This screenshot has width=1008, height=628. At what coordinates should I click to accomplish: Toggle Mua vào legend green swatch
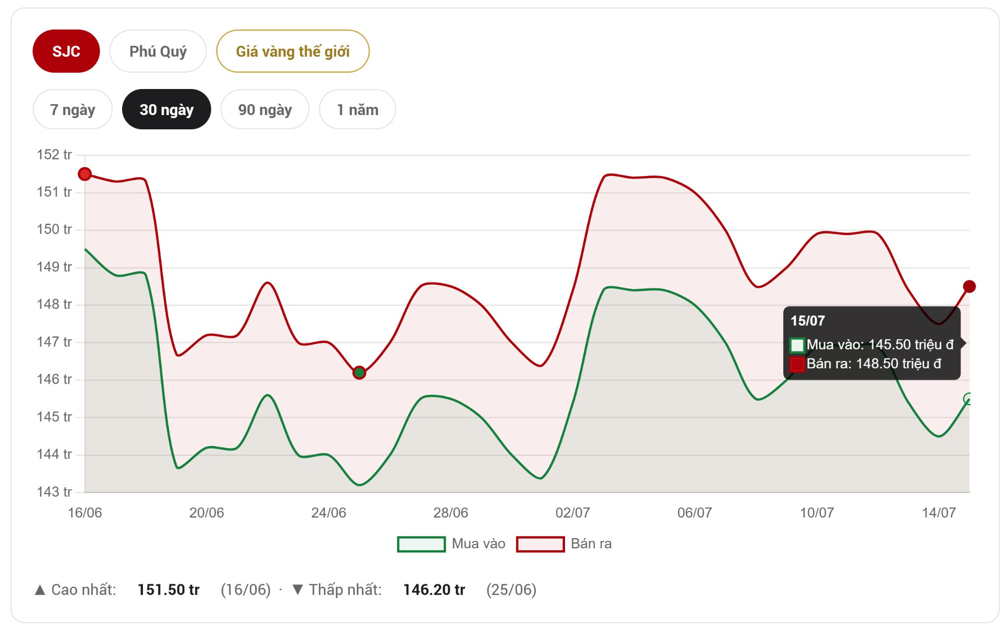[x=421, y=544]
